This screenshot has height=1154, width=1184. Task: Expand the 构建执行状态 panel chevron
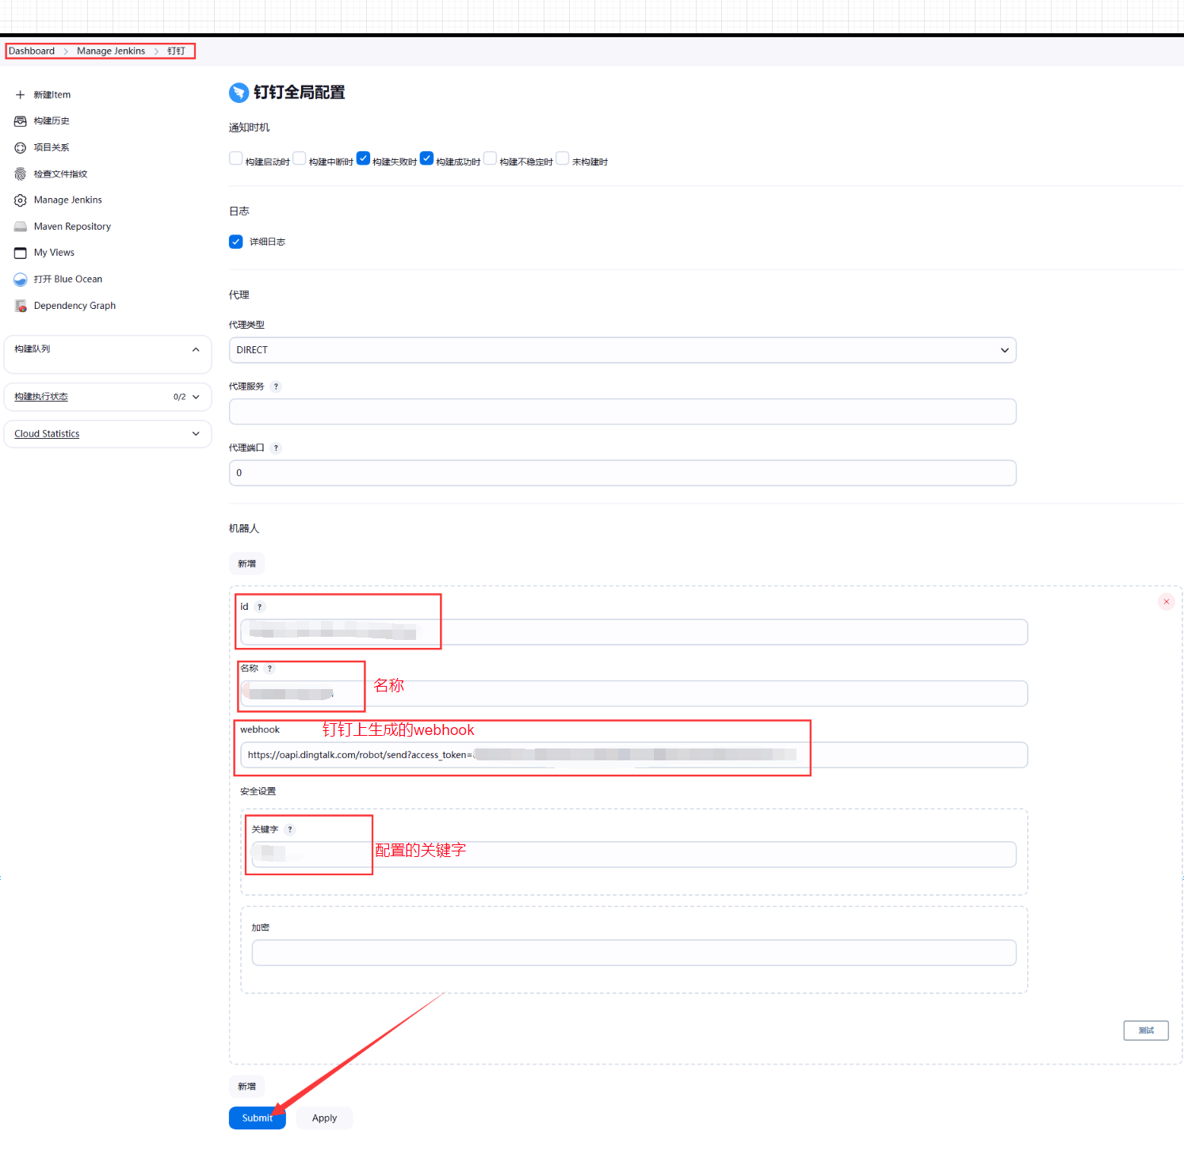[196, 397]
